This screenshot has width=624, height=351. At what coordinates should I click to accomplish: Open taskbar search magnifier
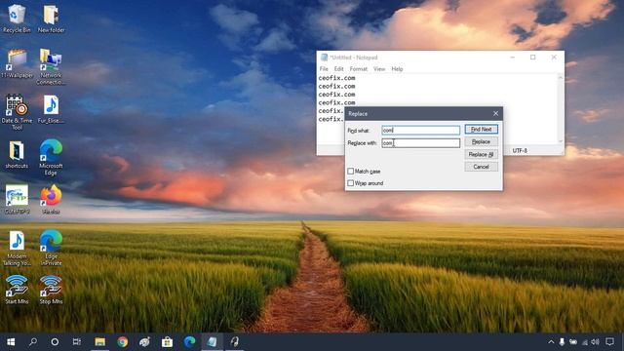(33, 342)
